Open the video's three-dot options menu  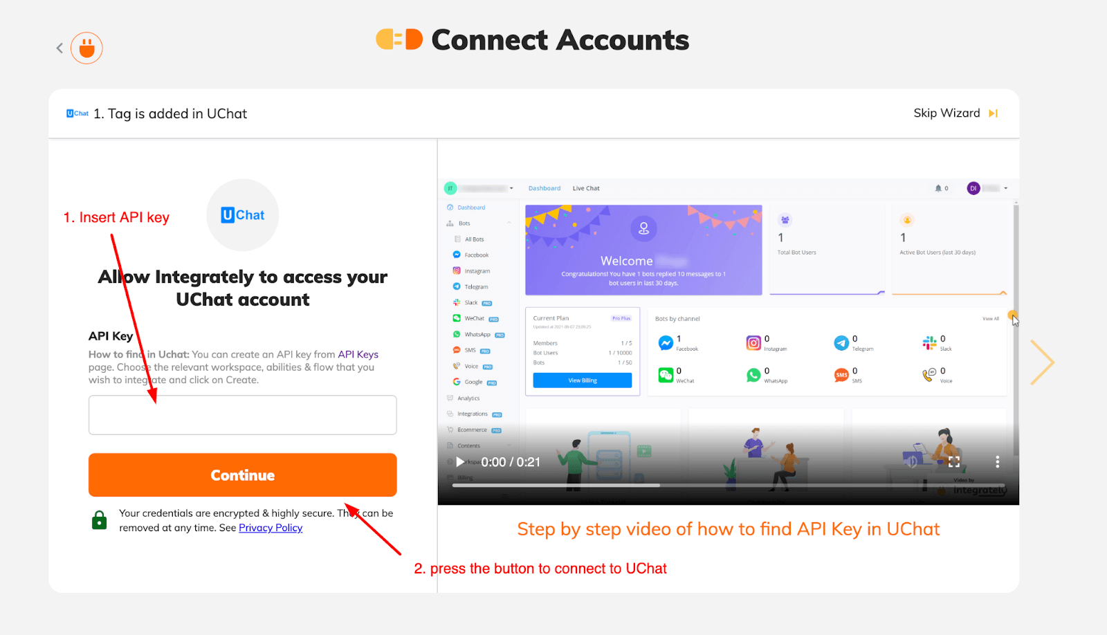[x=997, y=461]
